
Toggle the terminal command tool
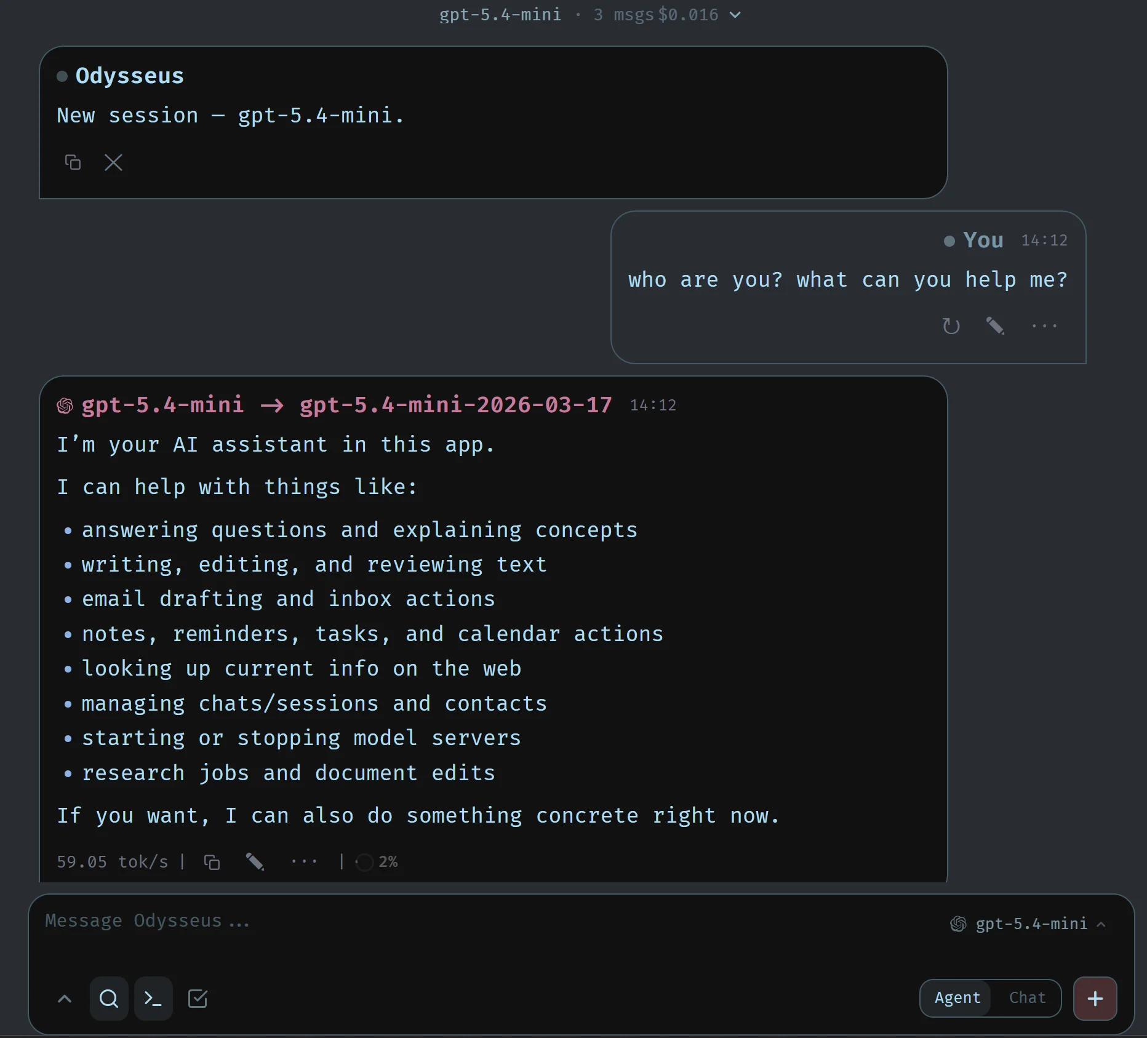pyautogui.click(x=153, y=999)
